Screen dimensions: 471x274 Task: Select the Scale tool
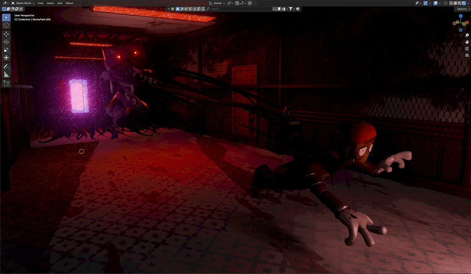point(6,50)
